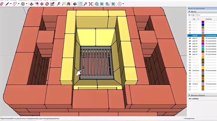Collapse the Данные объекта panel
Screen dimensions: 217x121
189,95
